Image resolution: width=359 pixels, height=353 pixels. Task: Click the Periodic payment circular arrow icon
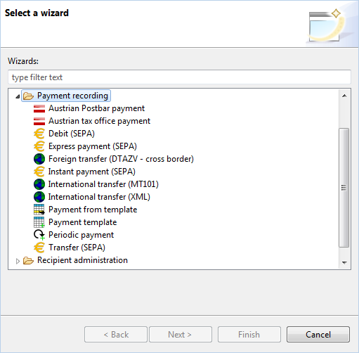point(39,235)
